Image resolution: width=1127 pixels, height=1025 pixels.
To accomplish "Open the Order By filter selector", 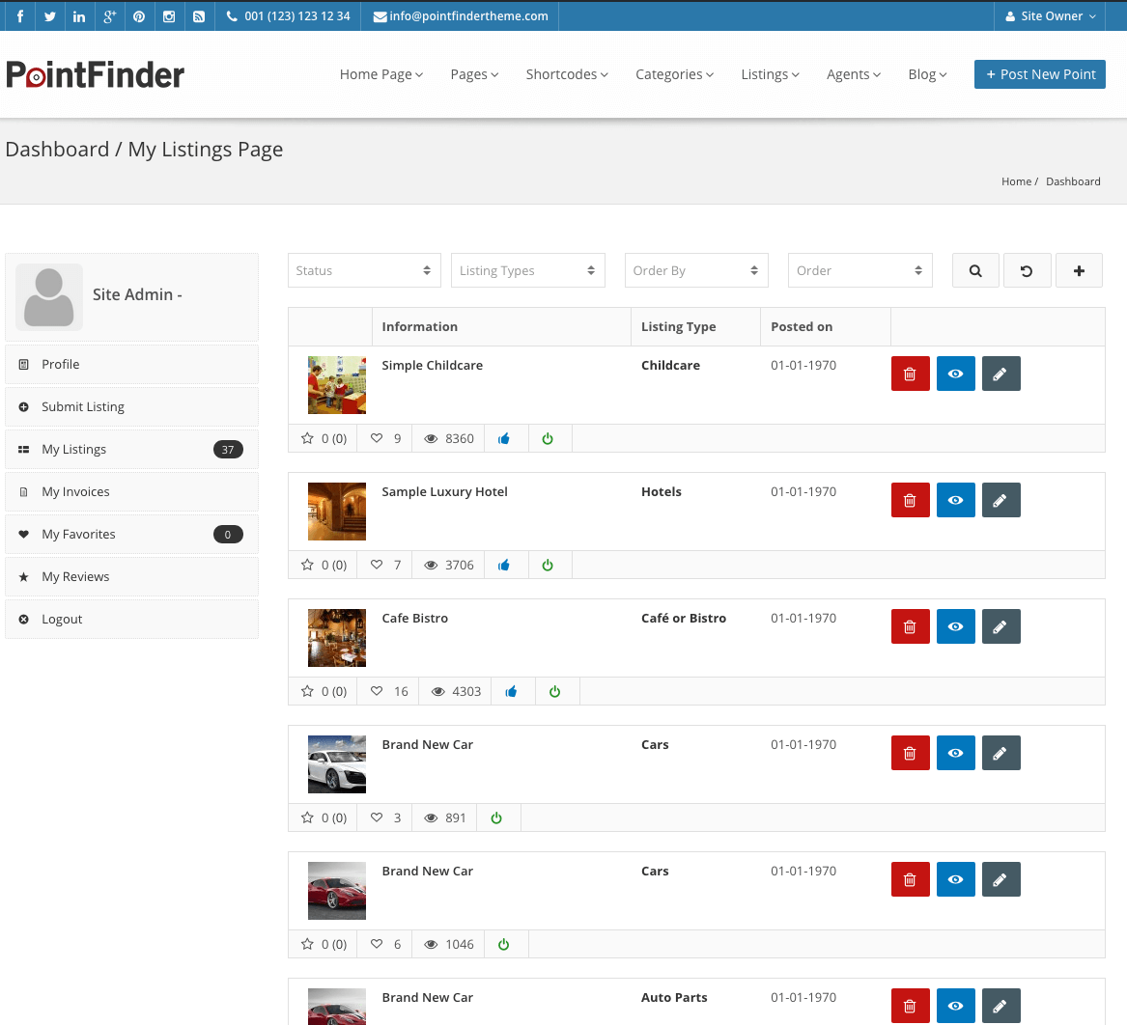I will [695, 270].
